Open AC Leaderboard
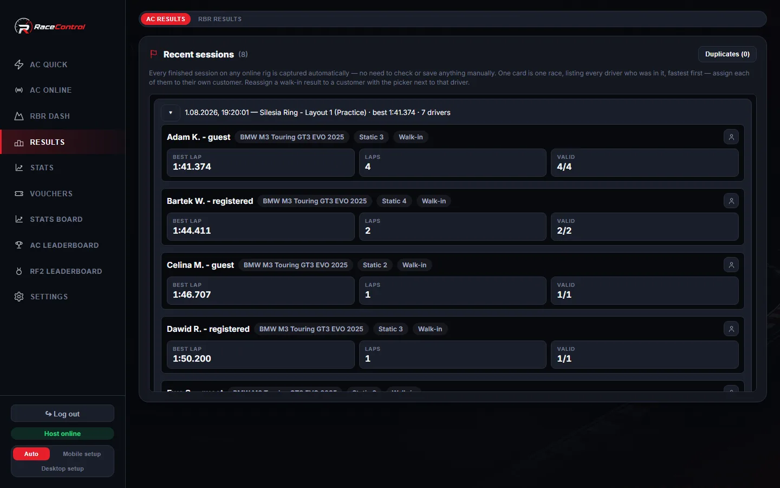Image resolution: width=780 pixels, height=488 pixels. click(x=63, y=245)
